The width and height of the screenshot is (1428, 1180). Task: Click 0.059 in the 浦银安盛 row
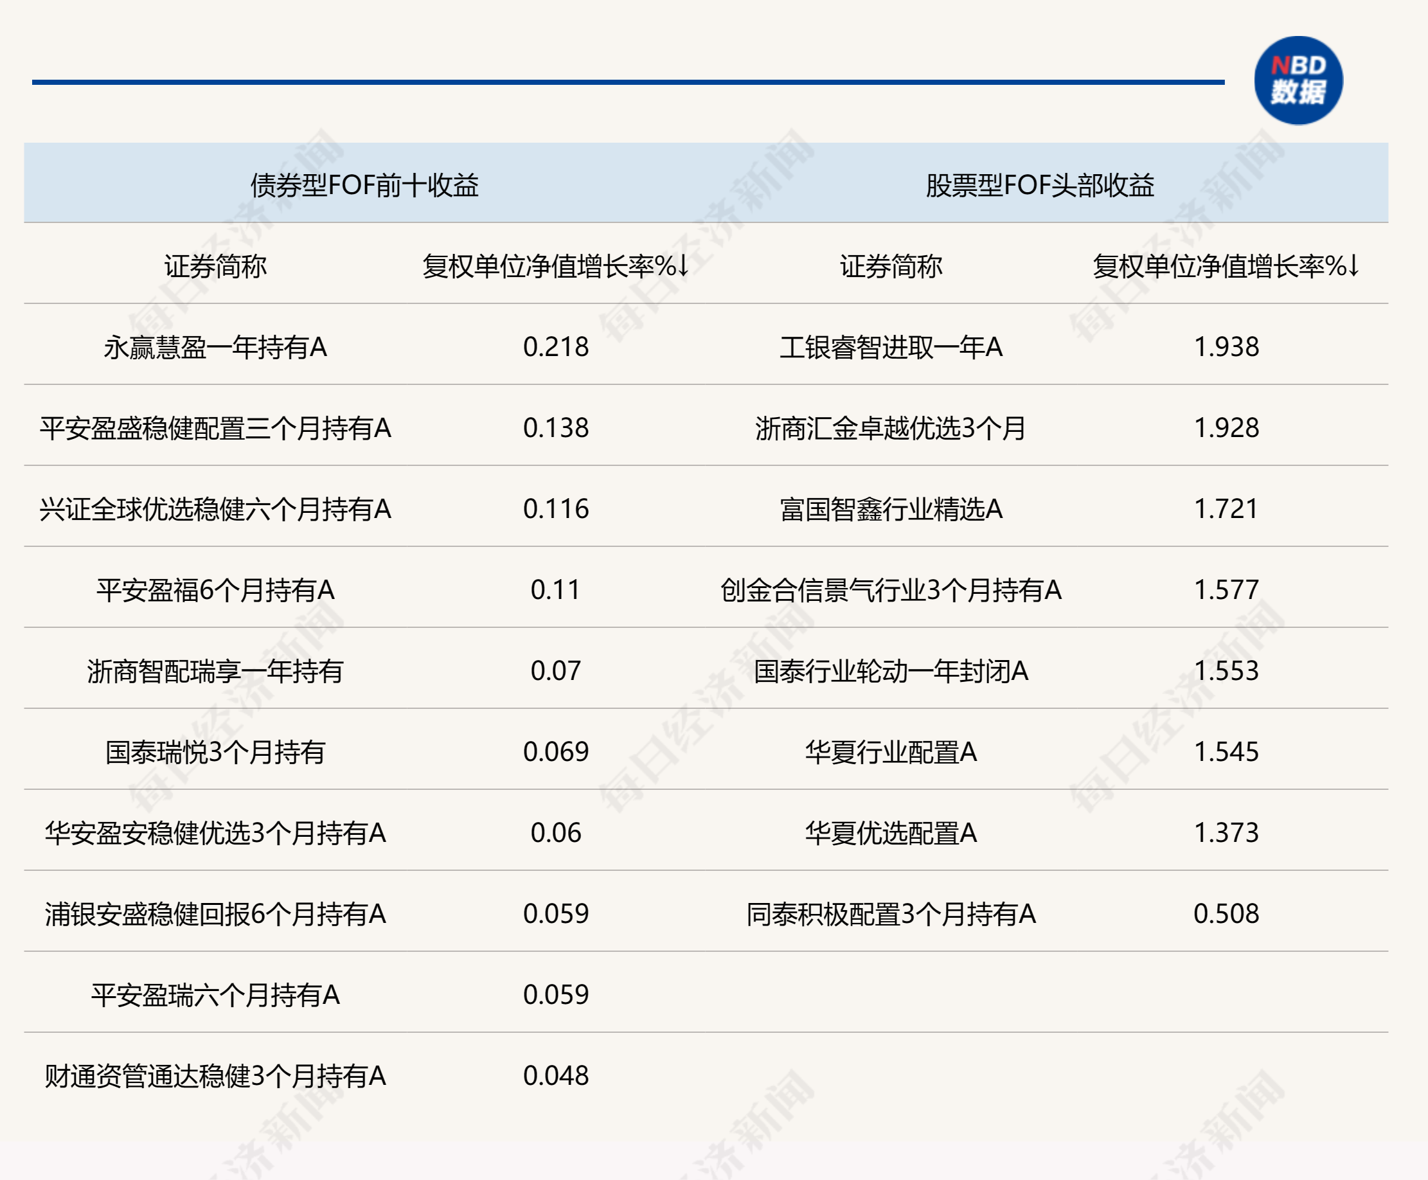556,913
